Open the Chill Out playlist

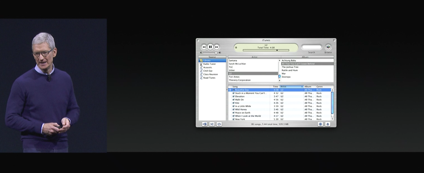click(x=208, y=71)
